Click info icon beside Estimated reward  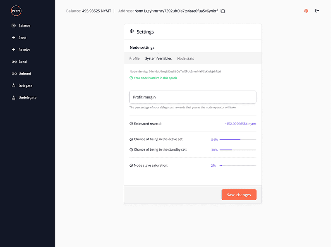click(x=131, y=124)
